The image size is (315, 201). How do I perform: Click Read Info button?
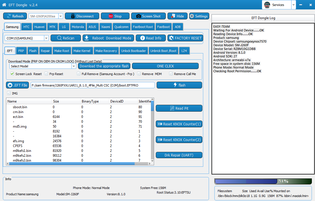[x=151, y=38]
